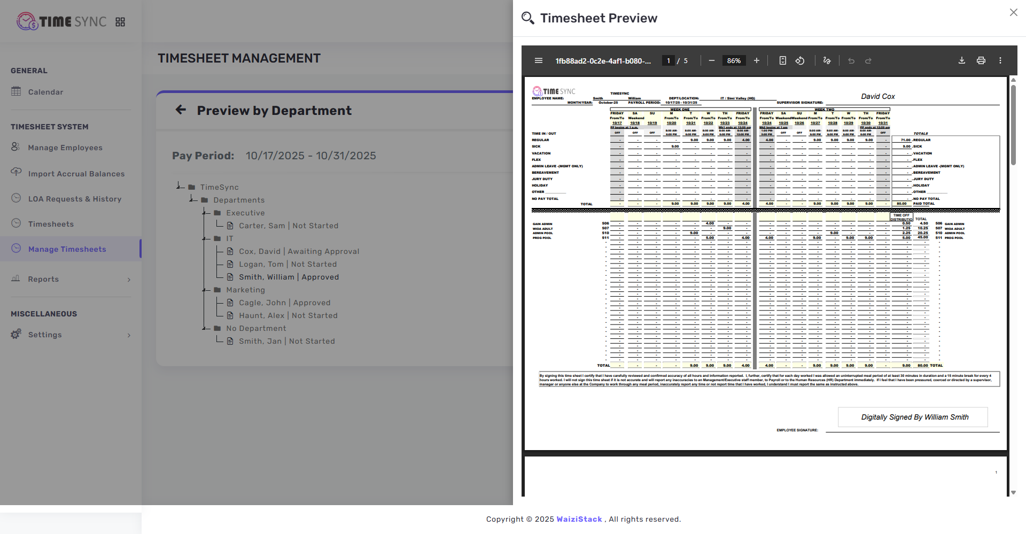Open the WaiziStack link in footer
The width and height of the screenshot is (1026, 534).
[579, 519]
